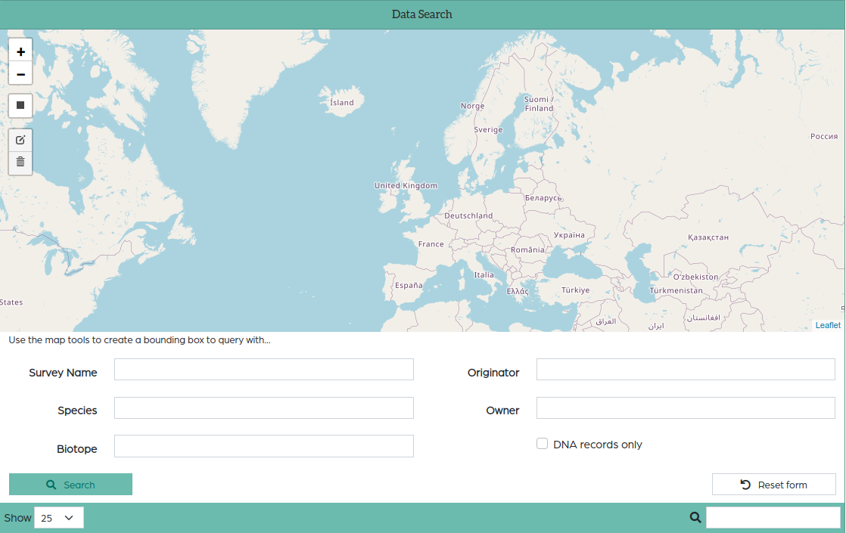Select the Biotope input box
This screenshot has width=846, height=533.
coord(263,446)
